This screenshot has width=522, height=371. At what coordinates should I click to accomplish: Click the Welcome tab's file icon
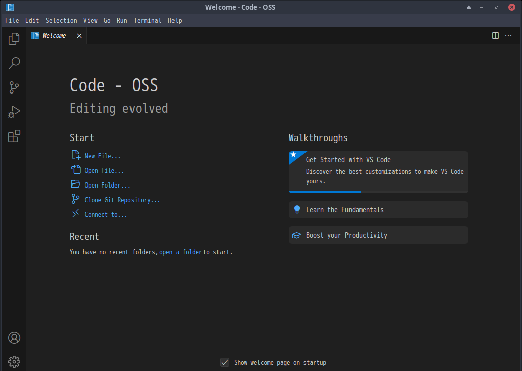coord(35,35)
